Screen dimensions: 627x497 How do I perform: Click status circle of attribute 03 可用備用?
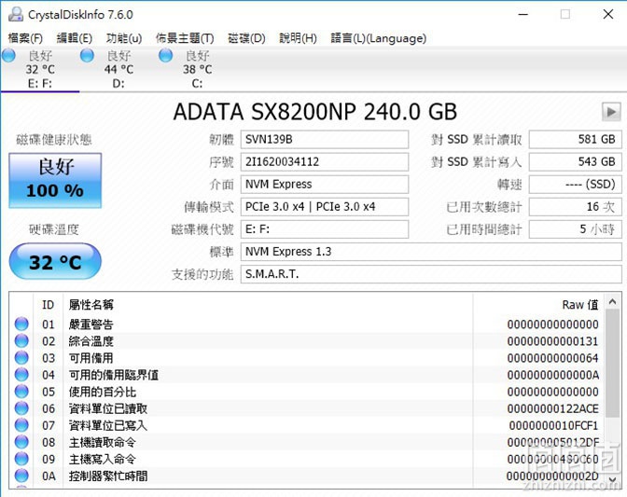pos(21,357)
